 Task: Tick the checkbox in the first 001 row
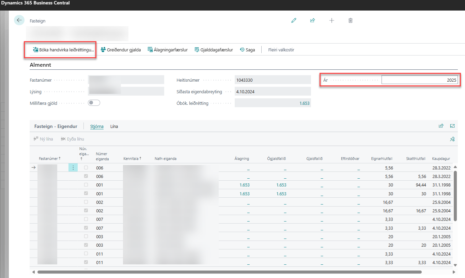(x=86, y=185)
